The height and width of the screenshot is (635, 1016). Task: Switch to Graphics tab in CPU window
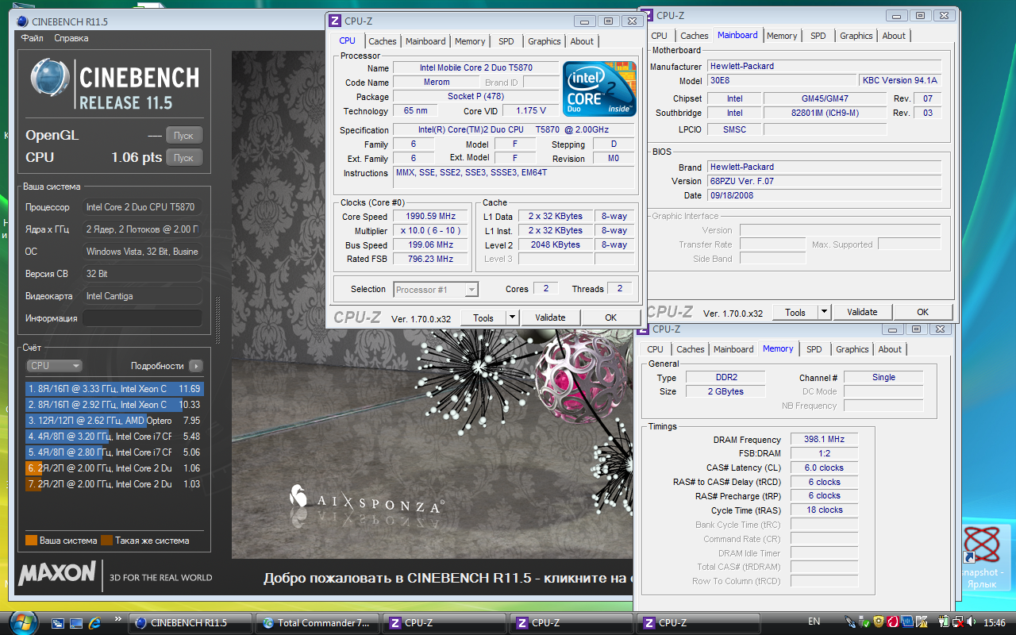point(545,41)
